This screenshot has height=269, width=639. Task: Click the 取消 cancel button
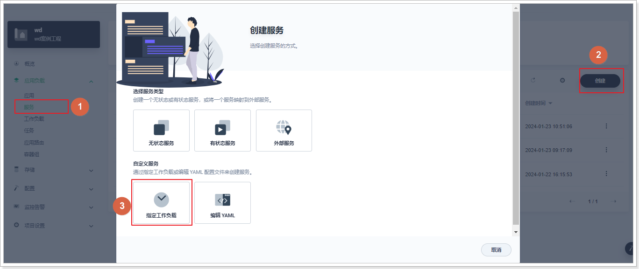click(x=496, y=250)
